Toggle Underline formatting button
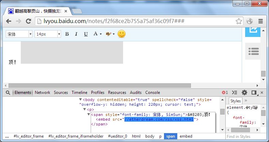 click(x=86, y=34)
